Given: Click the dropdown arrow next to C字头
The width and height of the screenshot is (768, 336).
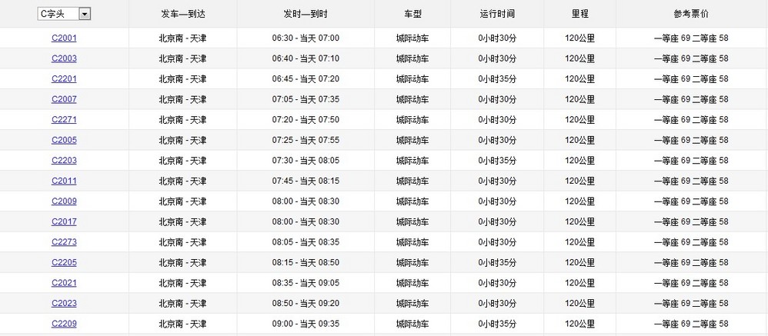Looking at the screenshot, I should pos(85,14).
